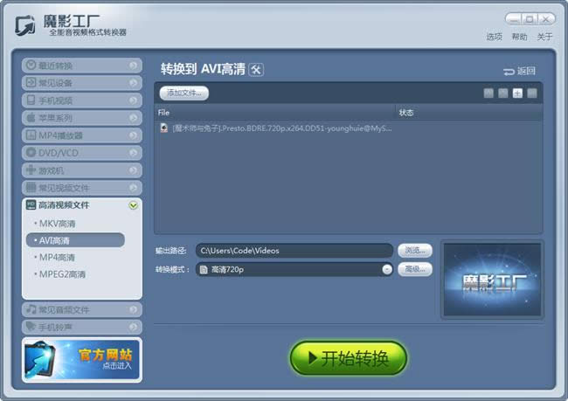Select MPEG2高清 format
This screenshot has width=568, height=401.
62,274
